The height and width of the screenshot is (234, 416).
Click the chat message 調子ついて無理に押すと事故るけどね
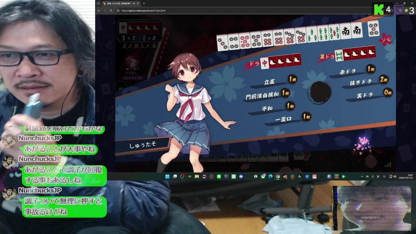click(x=64, y=207)
